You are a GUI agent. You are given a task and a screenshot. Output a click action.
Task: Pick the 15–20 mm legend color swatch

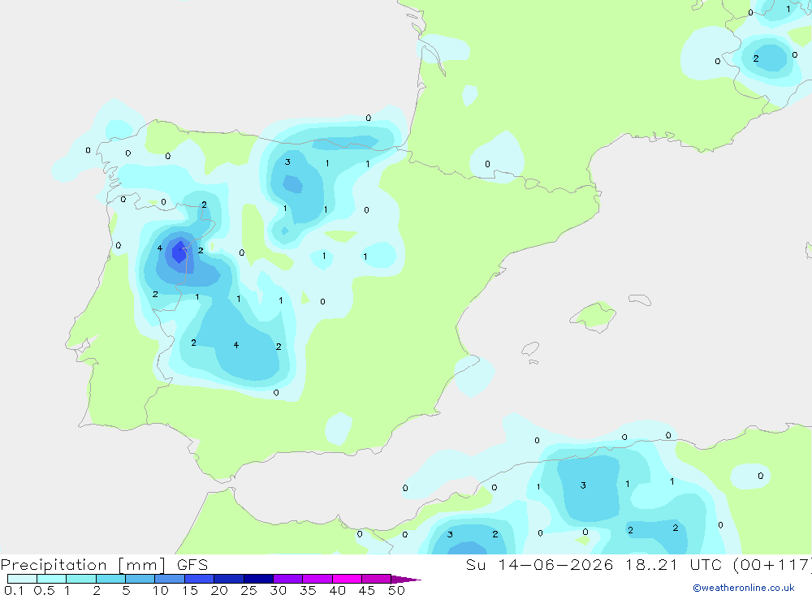point(200,579)
